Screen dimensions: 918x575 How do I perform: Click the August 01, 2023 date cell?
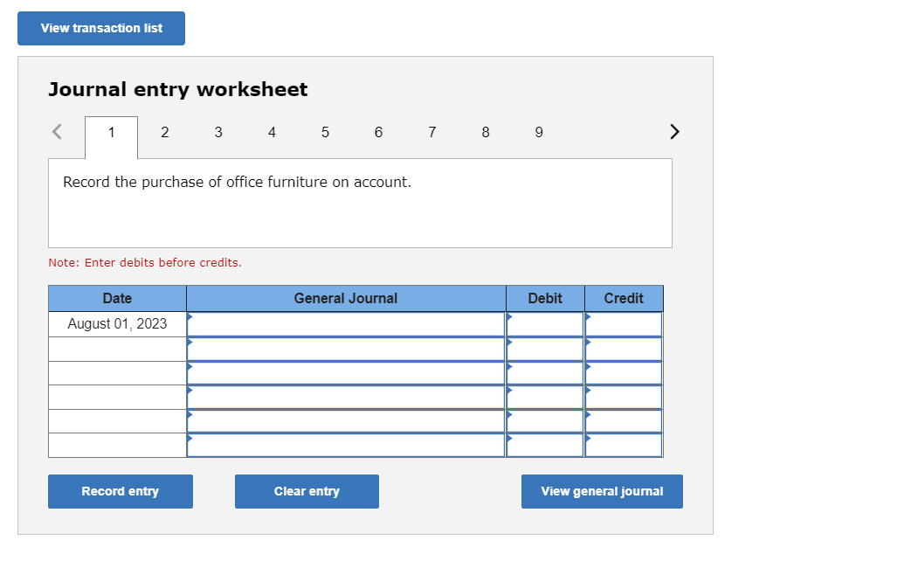(117, 324)
